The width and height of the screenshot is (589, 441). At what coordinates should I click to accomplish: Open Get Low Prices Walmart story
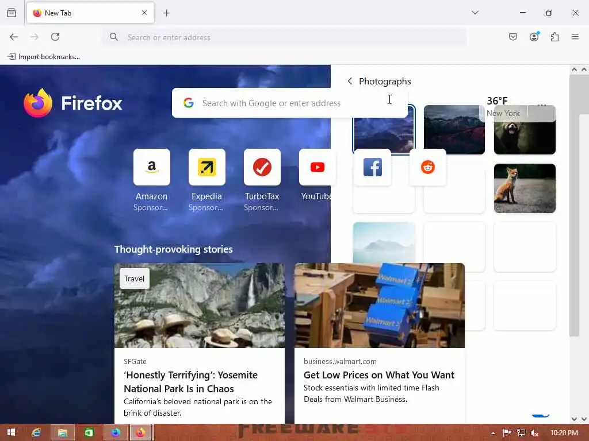(x=380, y=343)
